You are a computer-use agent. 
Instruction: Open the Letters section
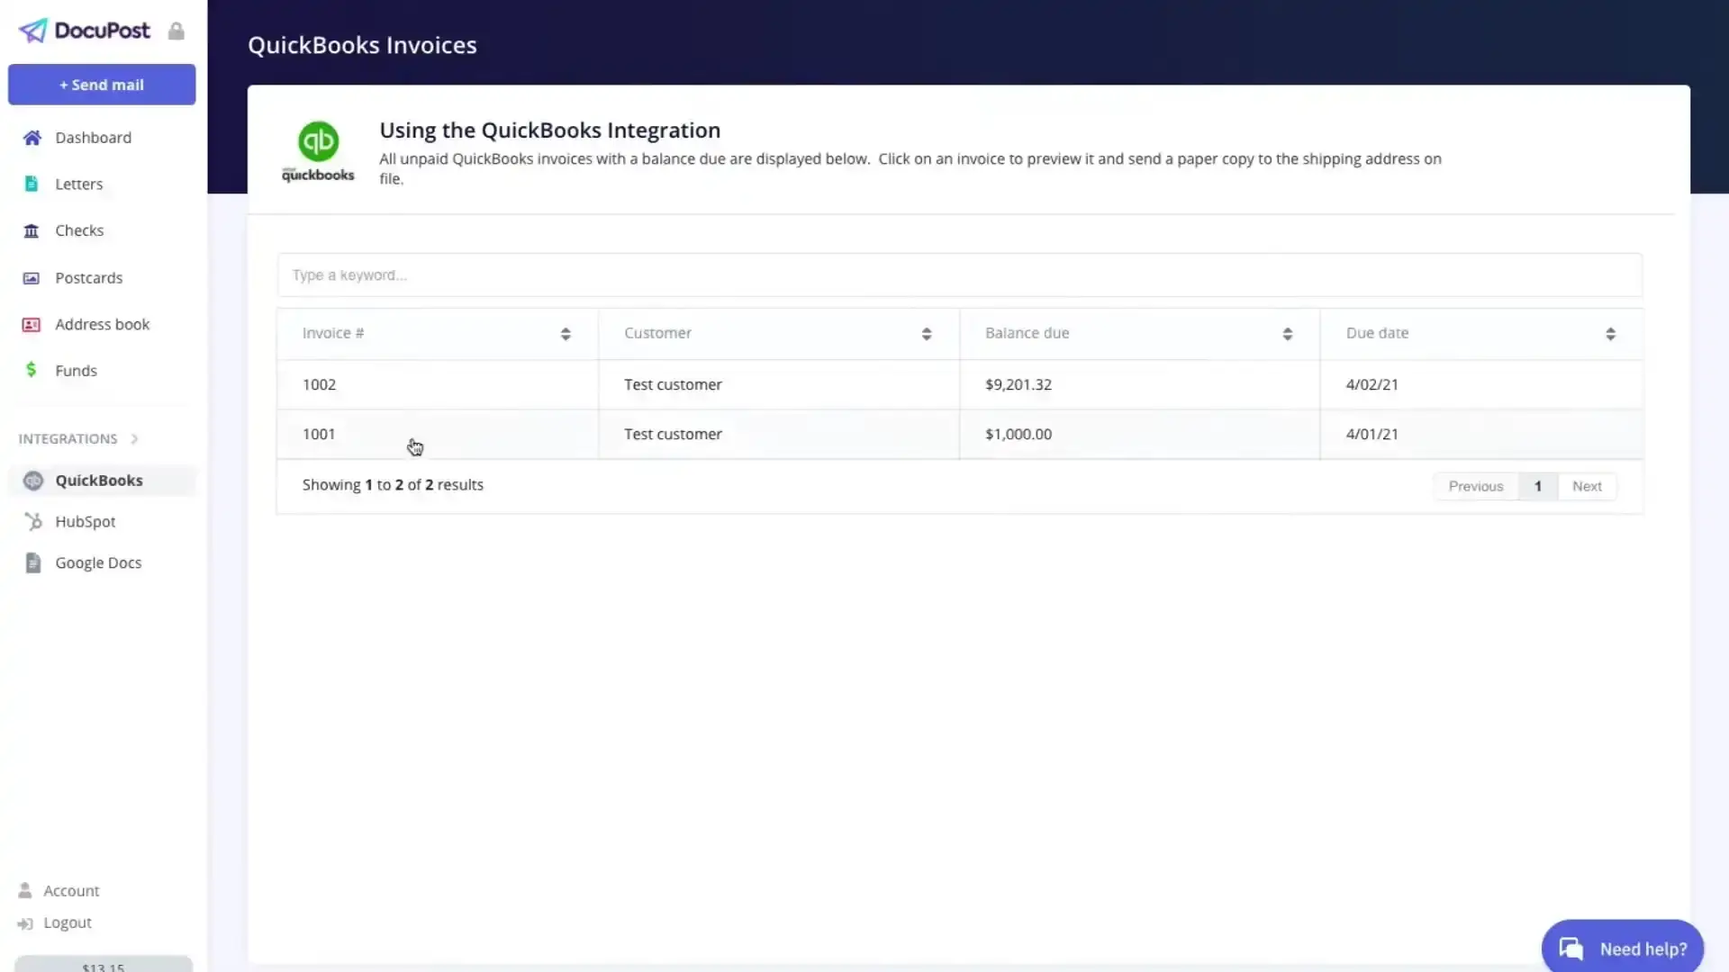(77, 183)
